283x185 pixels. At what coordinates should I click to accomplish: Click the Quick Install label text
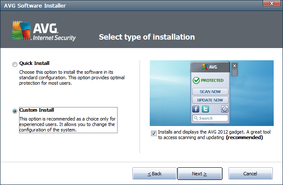tap(34, 63)
